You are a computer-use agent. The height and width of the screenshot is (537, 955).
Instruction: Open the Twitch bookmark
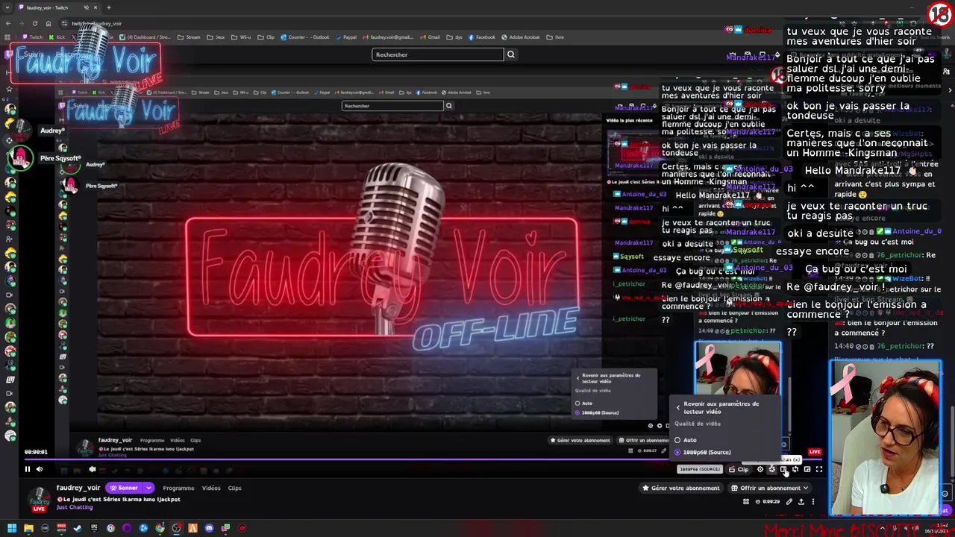[33, 37]
